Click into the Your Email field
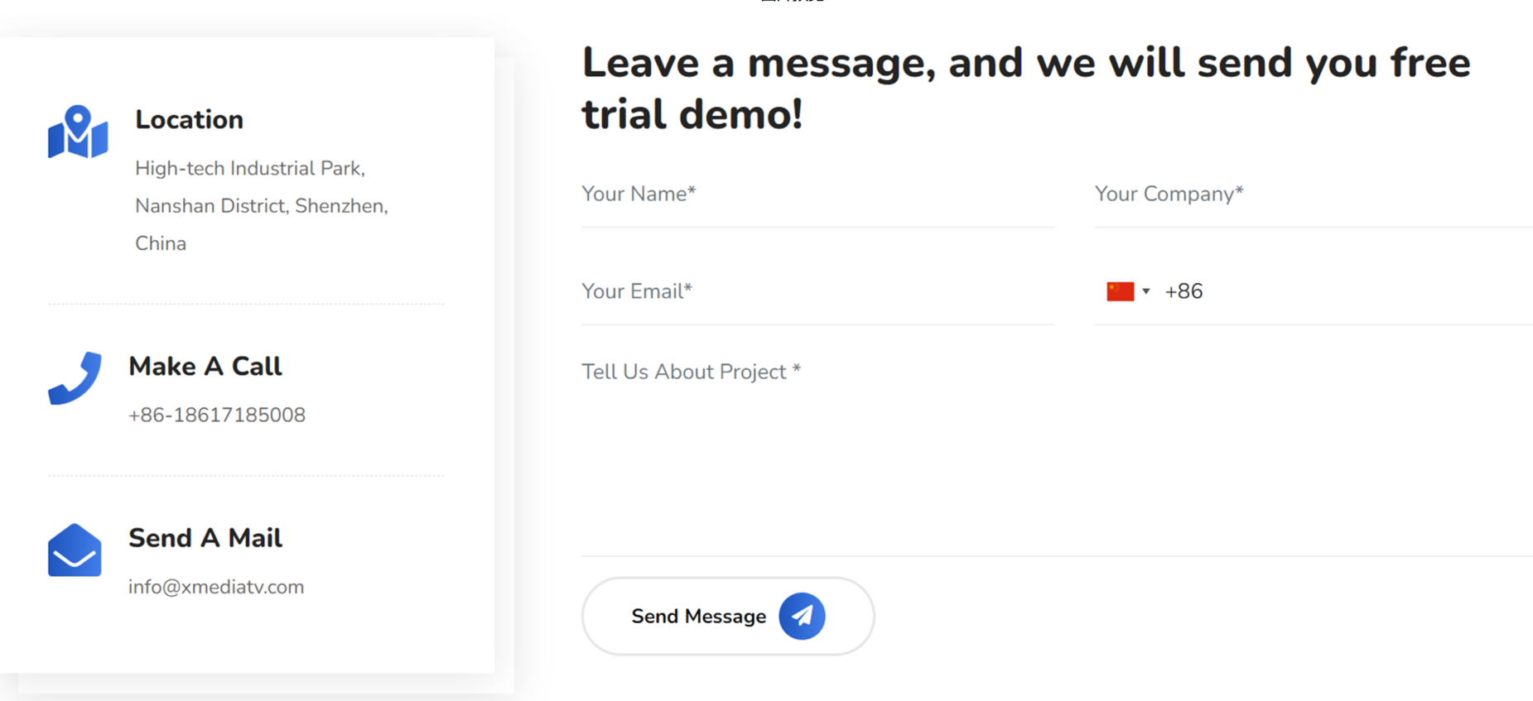The image size is (1533, 701). (x=817, y=291)
